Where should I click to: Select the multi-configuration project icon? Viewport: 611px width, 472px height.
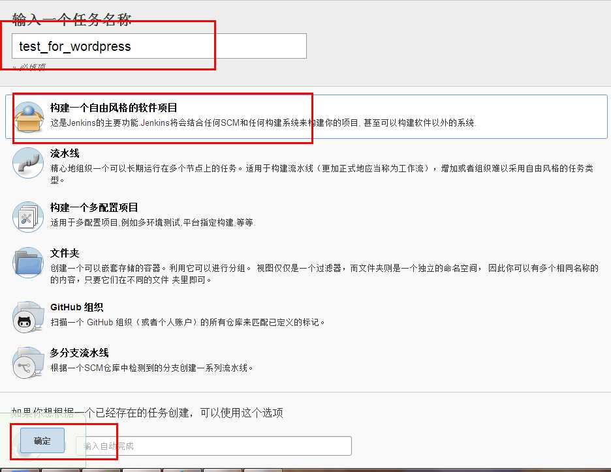(28, 216)
